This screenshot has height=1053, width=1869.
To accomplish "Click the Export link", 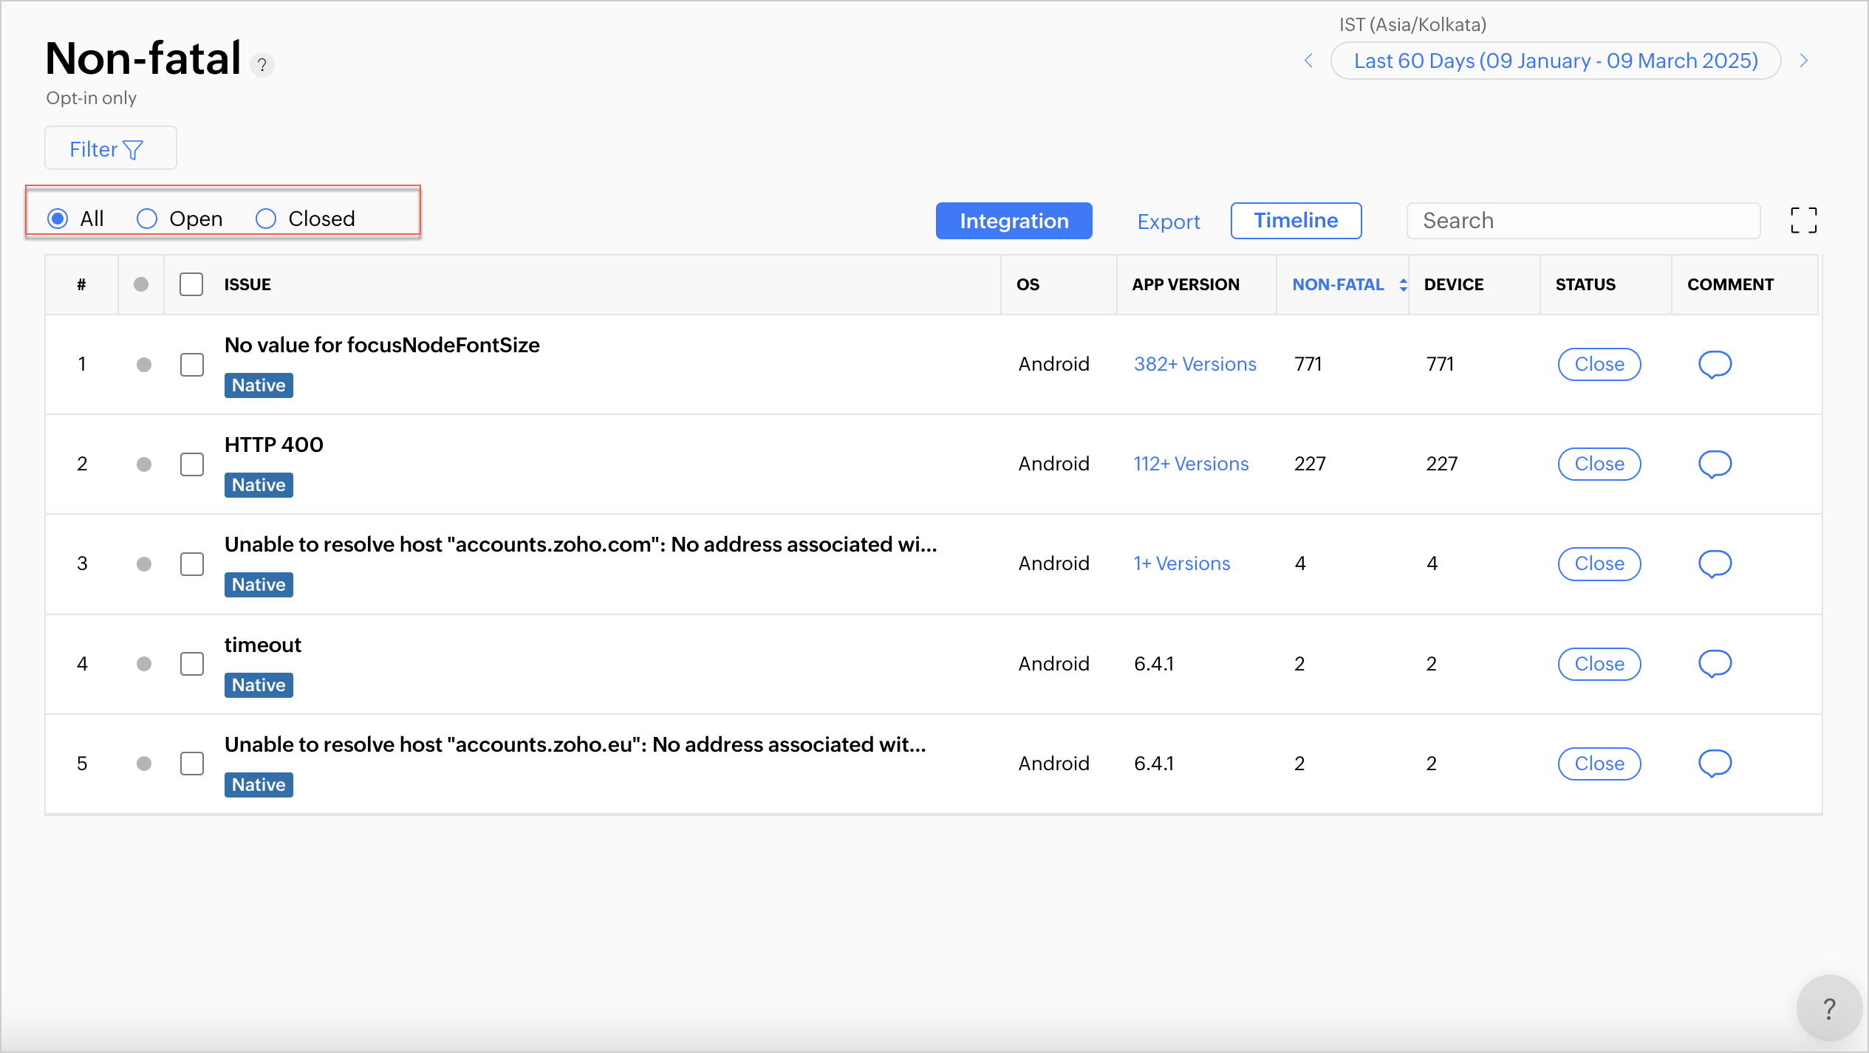I will pyautogui.click(x=1168, y=222).
